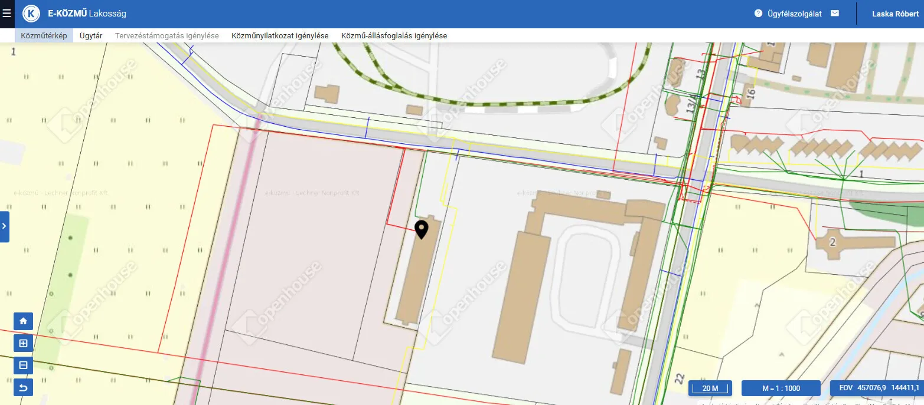Open the Laska Róbert user account
This screenshot has width=924, height=405.
pos(895,14)
